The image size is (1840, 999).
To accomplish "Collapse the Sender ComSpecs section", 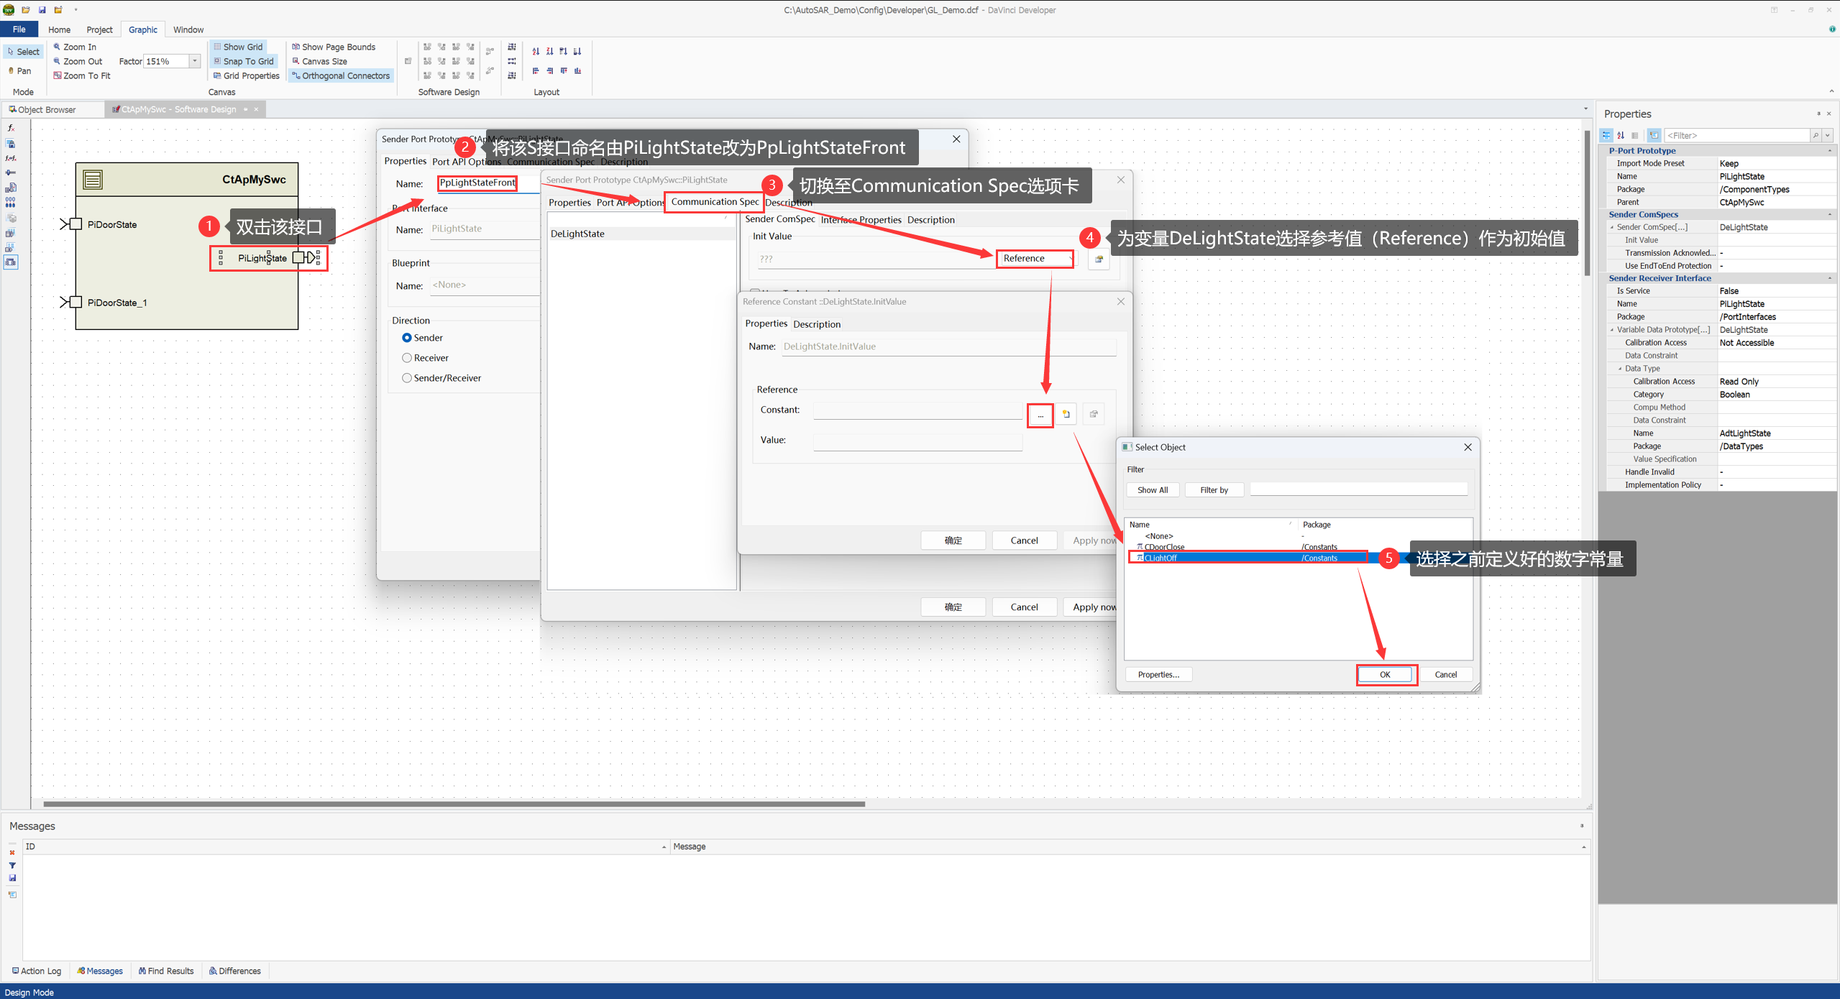I will click(1829, 214).
